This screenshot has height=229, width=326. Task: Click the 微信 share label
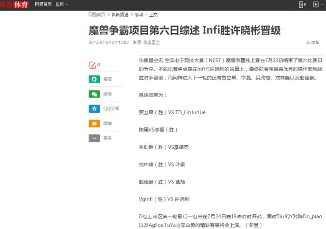click(107, 94)
